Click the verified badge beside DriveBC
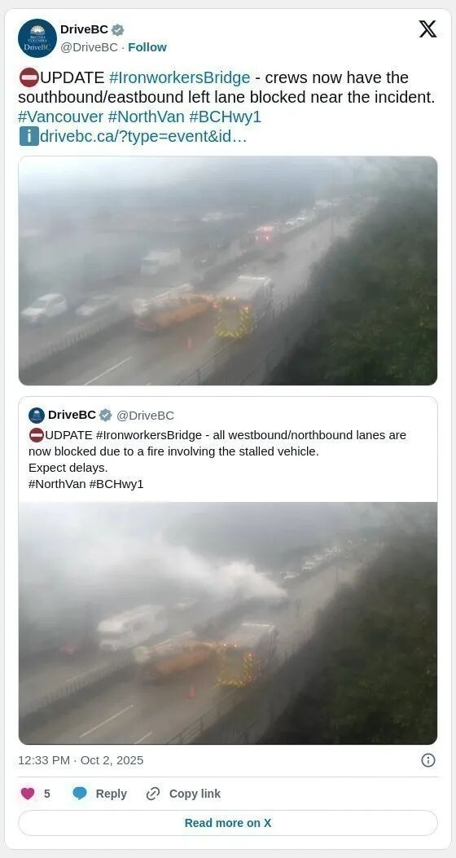 [117, 29]
